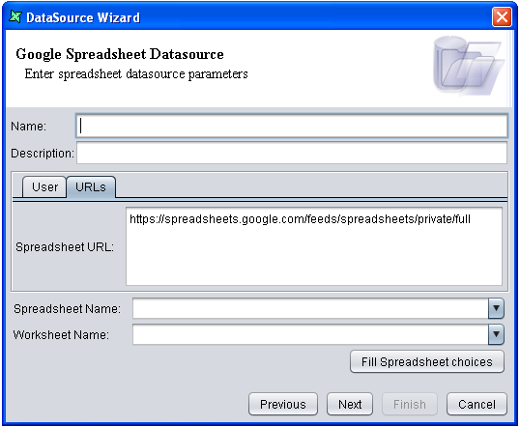Click the DataSource Wizard title bar icon
The width and height of the screenshot is (520, 427).
(15, 16)
